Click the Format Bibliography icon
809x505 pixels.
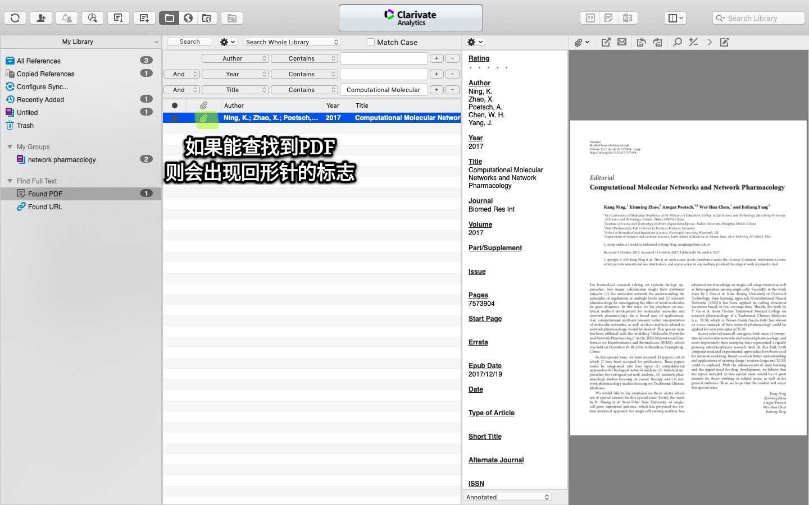(609, 18)
